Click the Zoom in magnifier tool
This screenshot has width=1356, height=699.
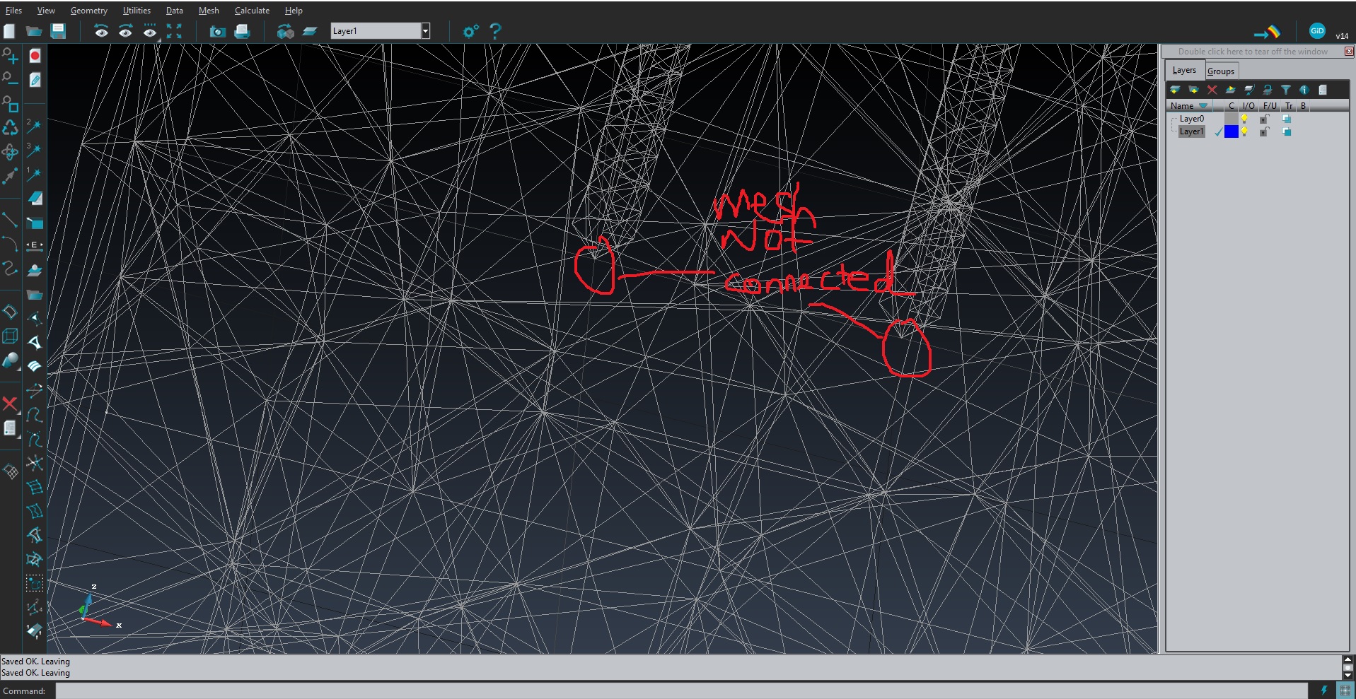[x=10, y=56]
